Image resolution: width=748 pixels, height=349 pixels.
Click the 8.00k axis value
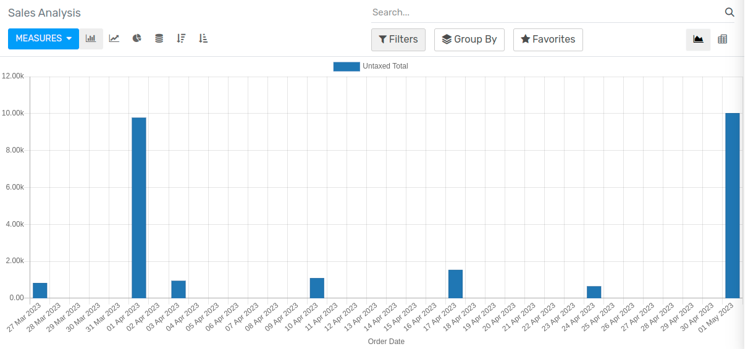[15, 151]
